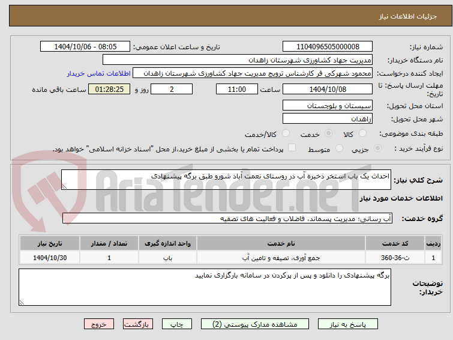Toggle the اسناد خزانه اسلامی payment checkbox
This screenshot has width=453, height=340.
point(292,148)
